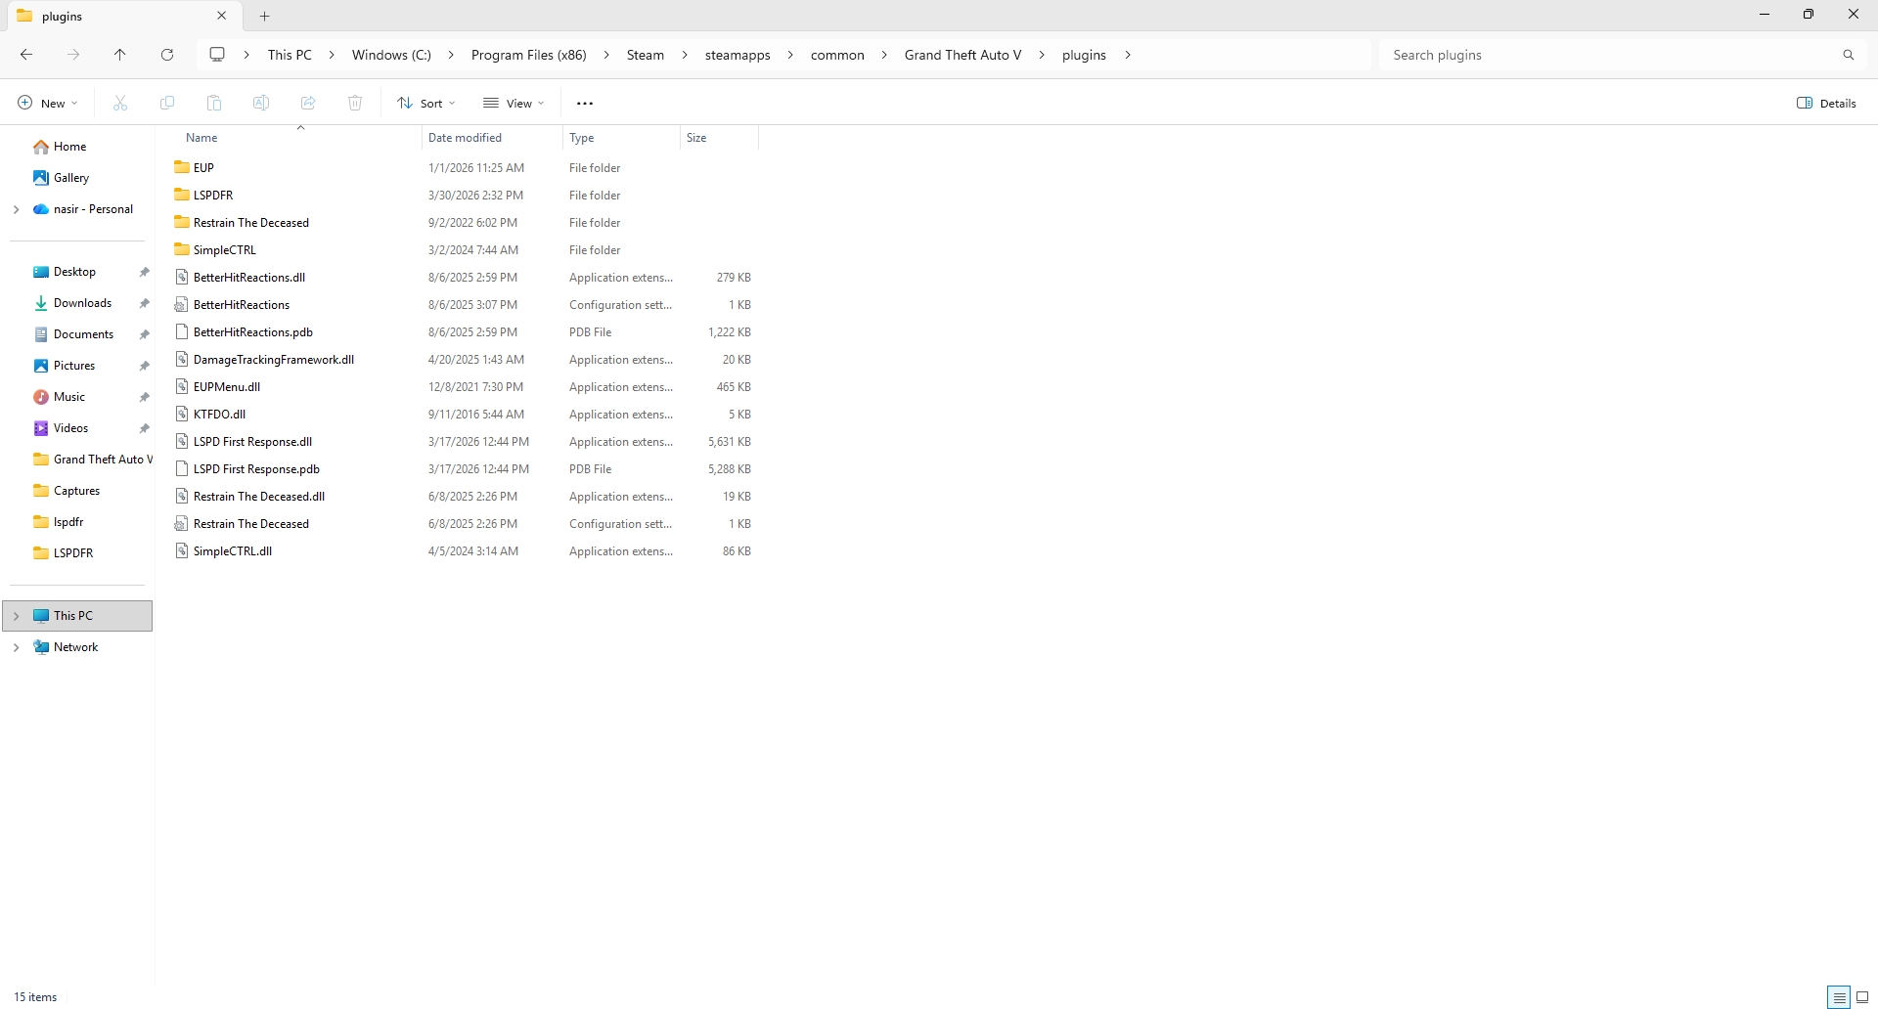This screenshot has height=1009, width=1878.
Task: Click the search magnifier icon
Action: 1849,55
